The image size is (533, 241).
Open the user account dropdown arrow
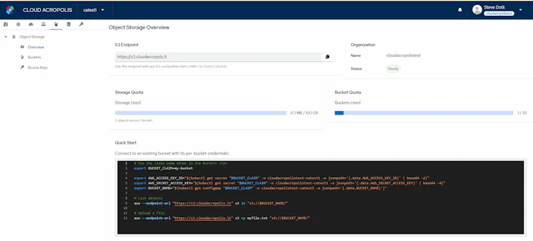[520, 10]
